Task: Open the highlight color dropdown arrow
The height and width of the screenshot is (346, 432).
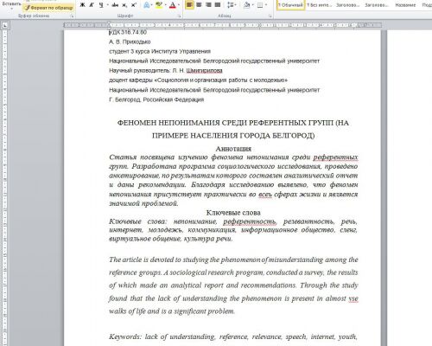Action: pyautogui.click(x=165, y=5)
